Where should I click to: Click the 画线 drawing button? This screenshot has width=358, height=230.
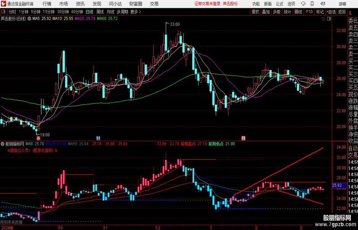pyautogui.click(x=298, y=12)
